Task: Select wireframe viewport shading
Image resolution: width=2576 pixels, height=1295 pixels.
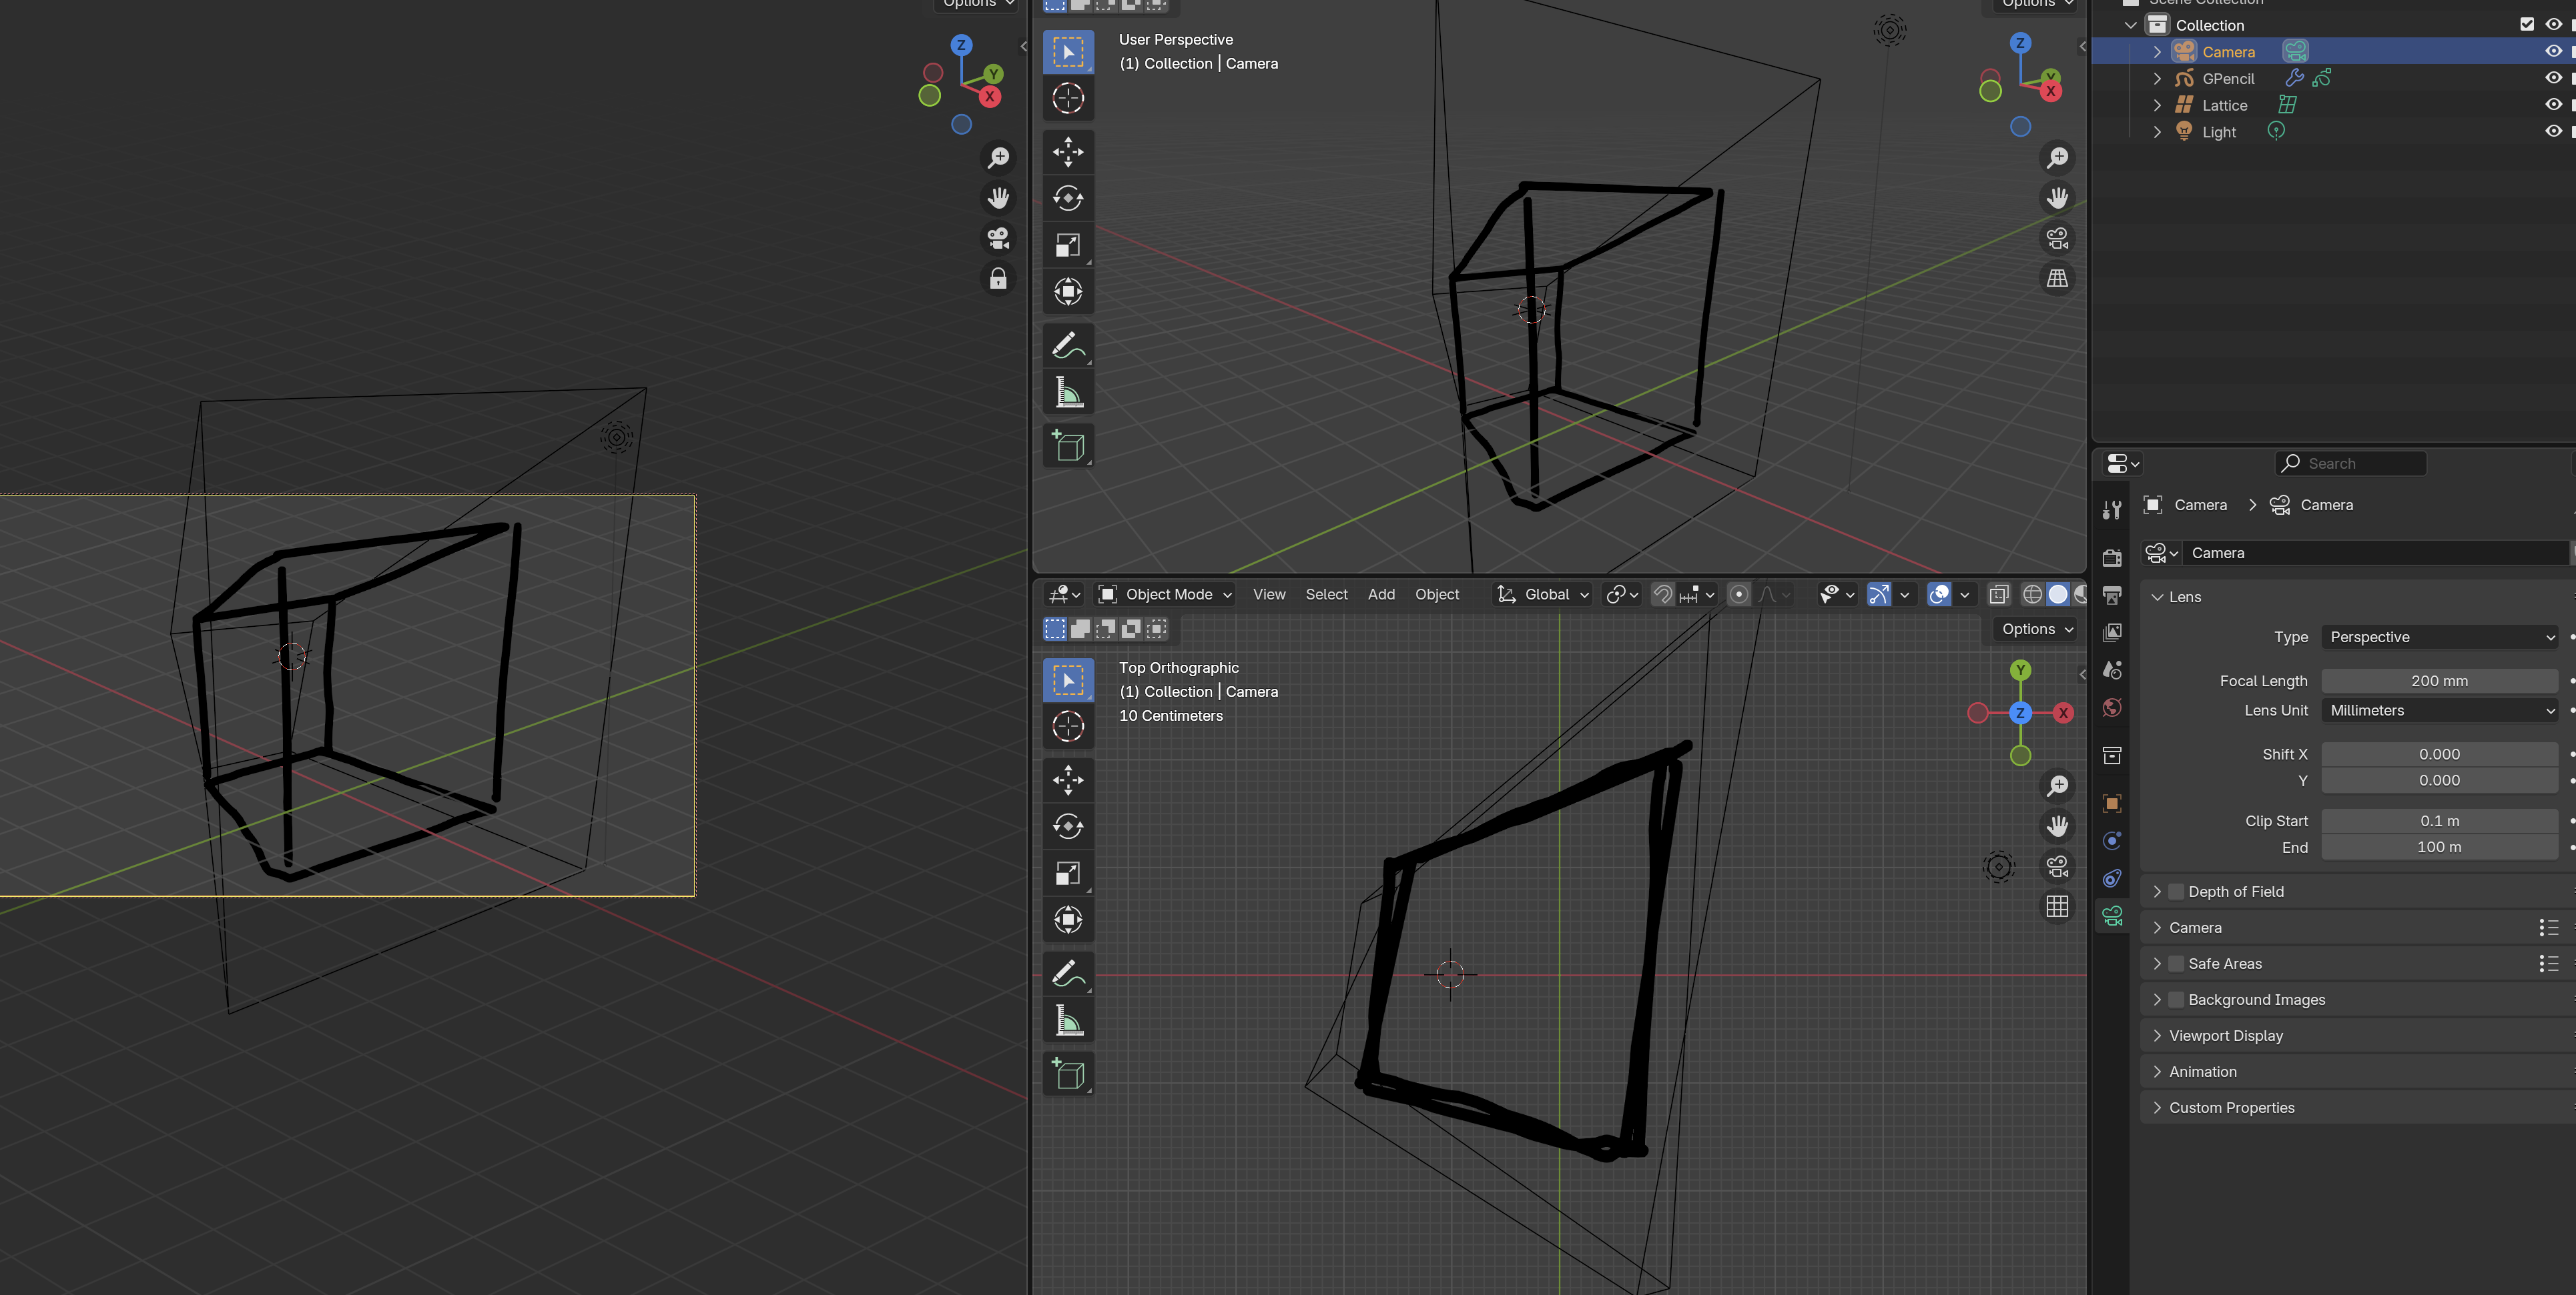Action: click(x=2032, y=595)
